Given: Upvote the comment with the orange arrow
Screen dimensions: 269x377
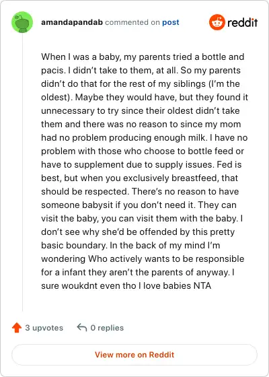Looking at the screenshot, I should pos(17,327).
